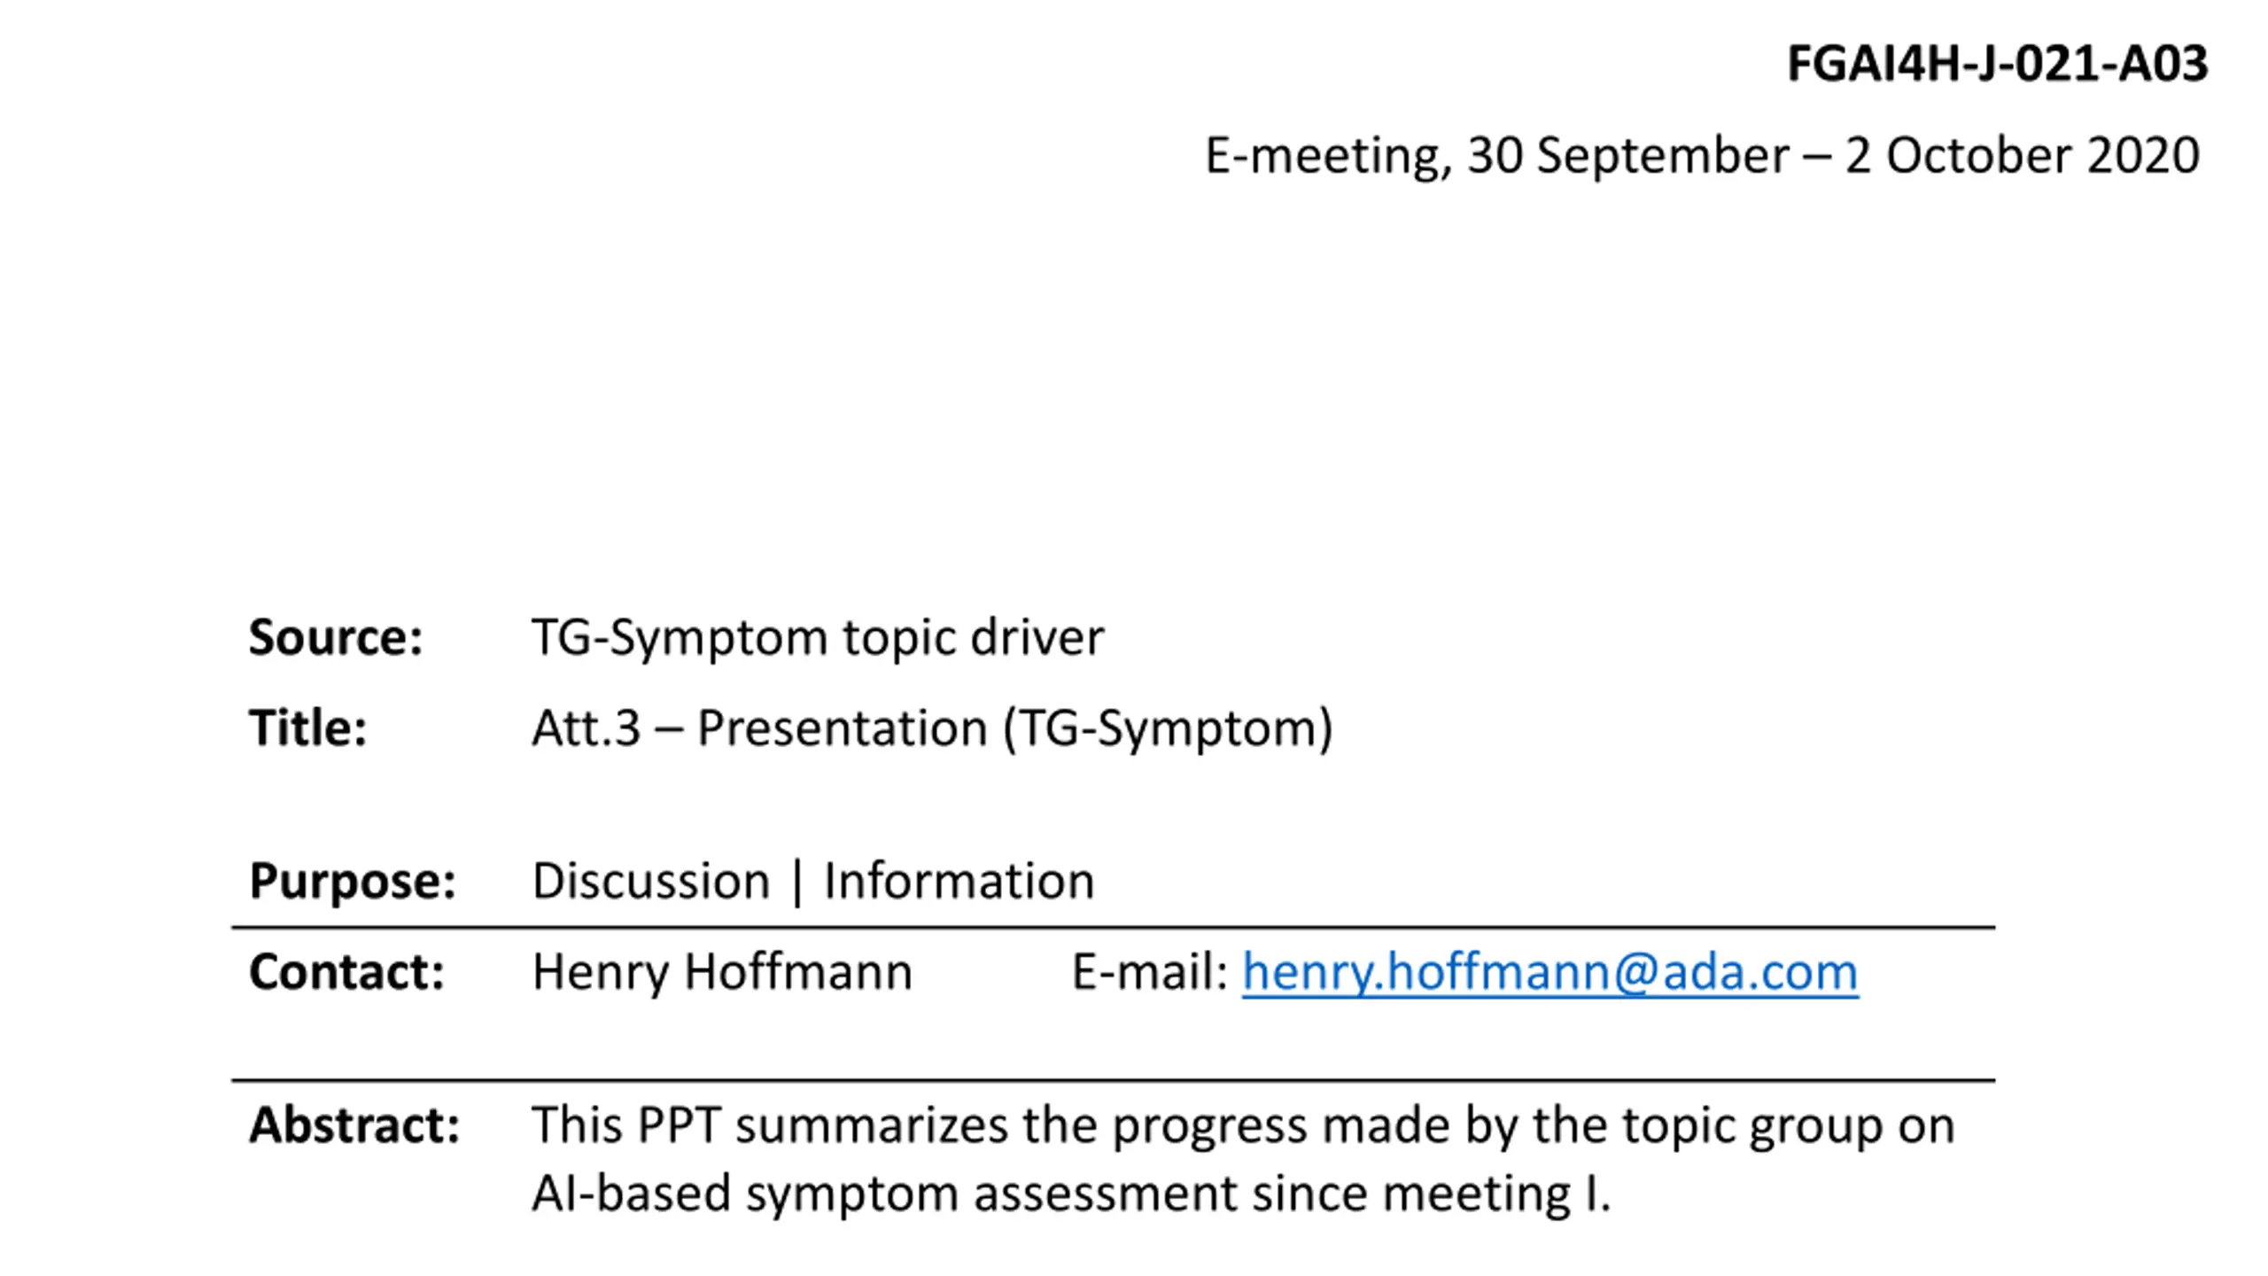Open the henry.hoffmann@ada.com email link
Viewport: 2268px width, 1276px height.
(x=1550, y=973)
